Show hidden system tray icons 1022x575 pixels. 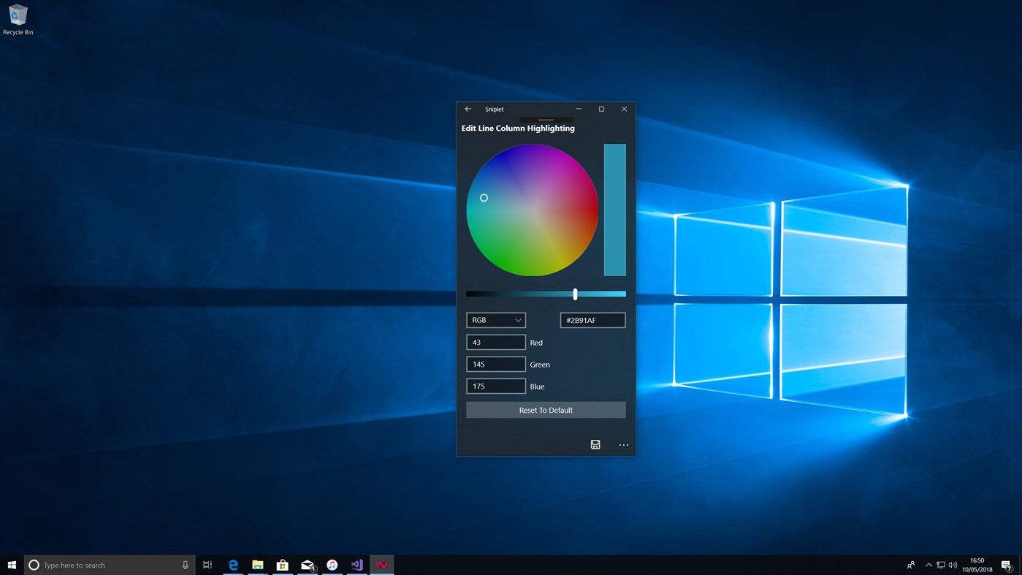pos(928,565)
